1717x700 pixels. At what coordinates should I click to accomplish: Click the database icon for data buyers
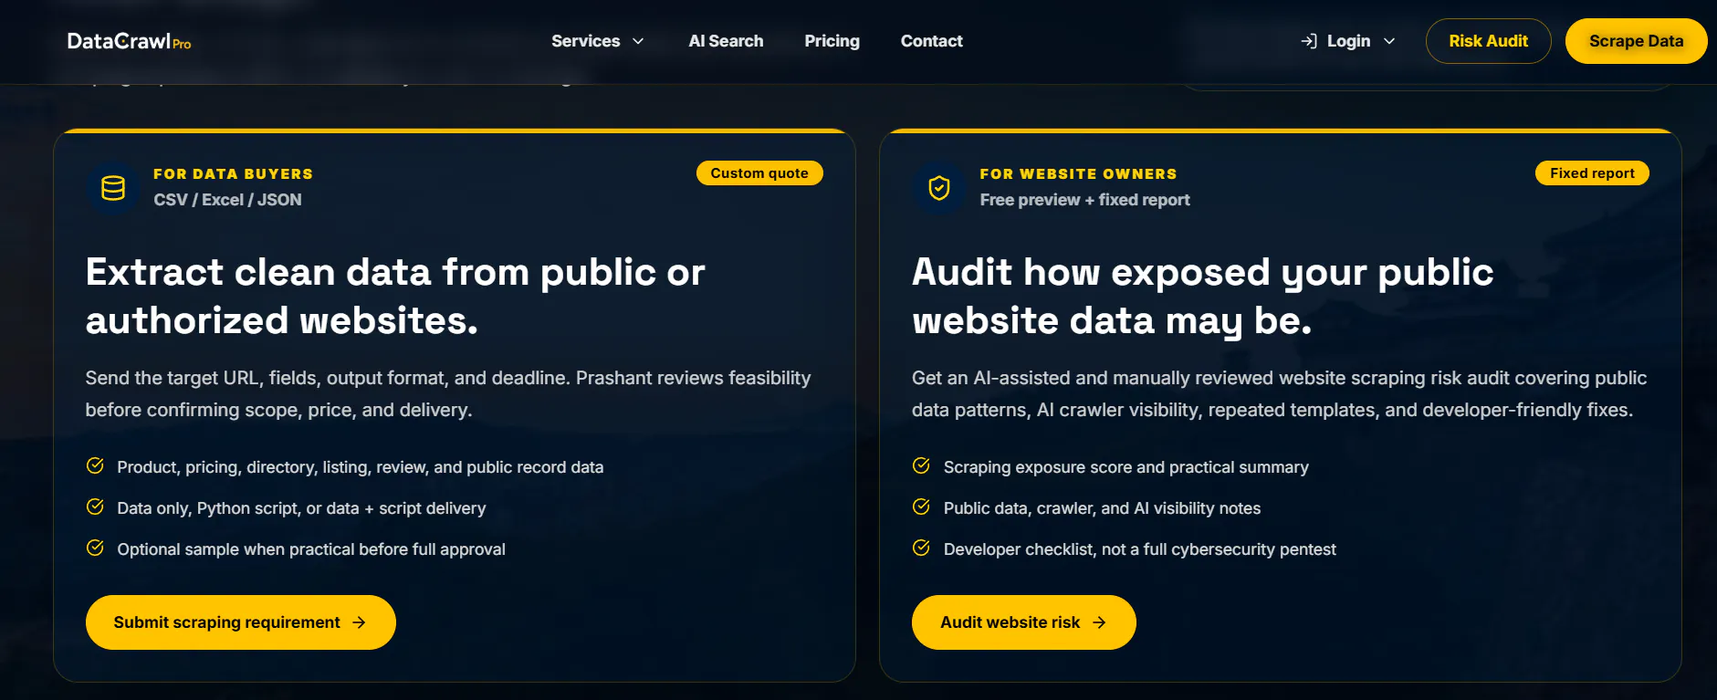(113, 188)
